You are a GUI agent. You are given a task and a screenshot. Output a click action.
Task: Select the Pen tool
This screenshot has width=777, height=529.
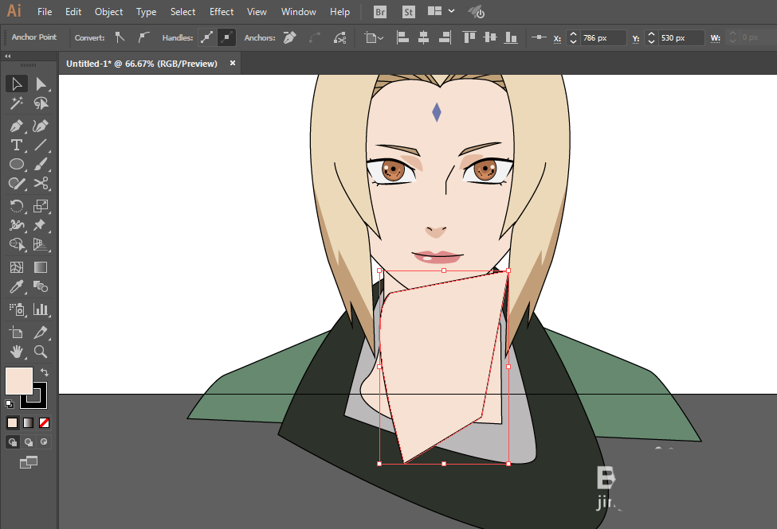17,126
